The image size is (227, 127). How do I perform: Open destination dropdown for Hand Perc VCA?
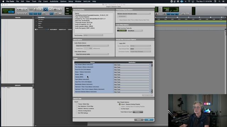click(132, 82)
